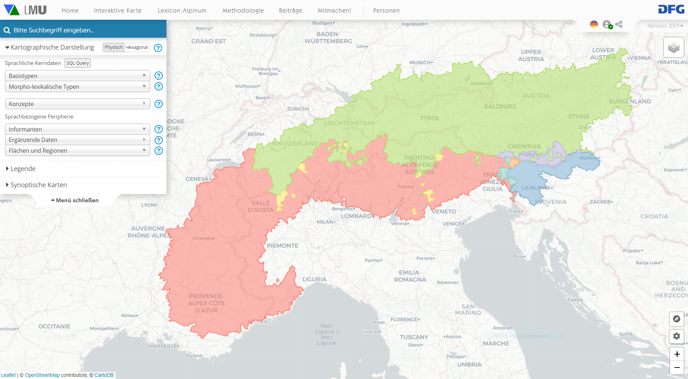Switch map display to Physisch

[114, 47]
